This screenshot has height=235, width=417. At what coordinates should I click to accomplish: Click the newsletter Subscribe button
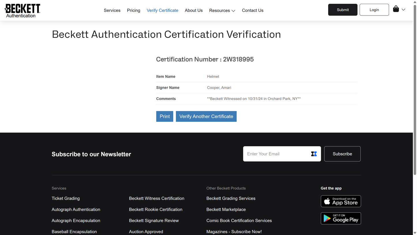tap(342, 154)
